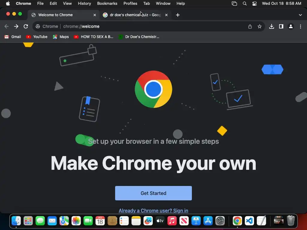Open the File menu
Viewport: 307px width, 230px height.
(40, 4)
